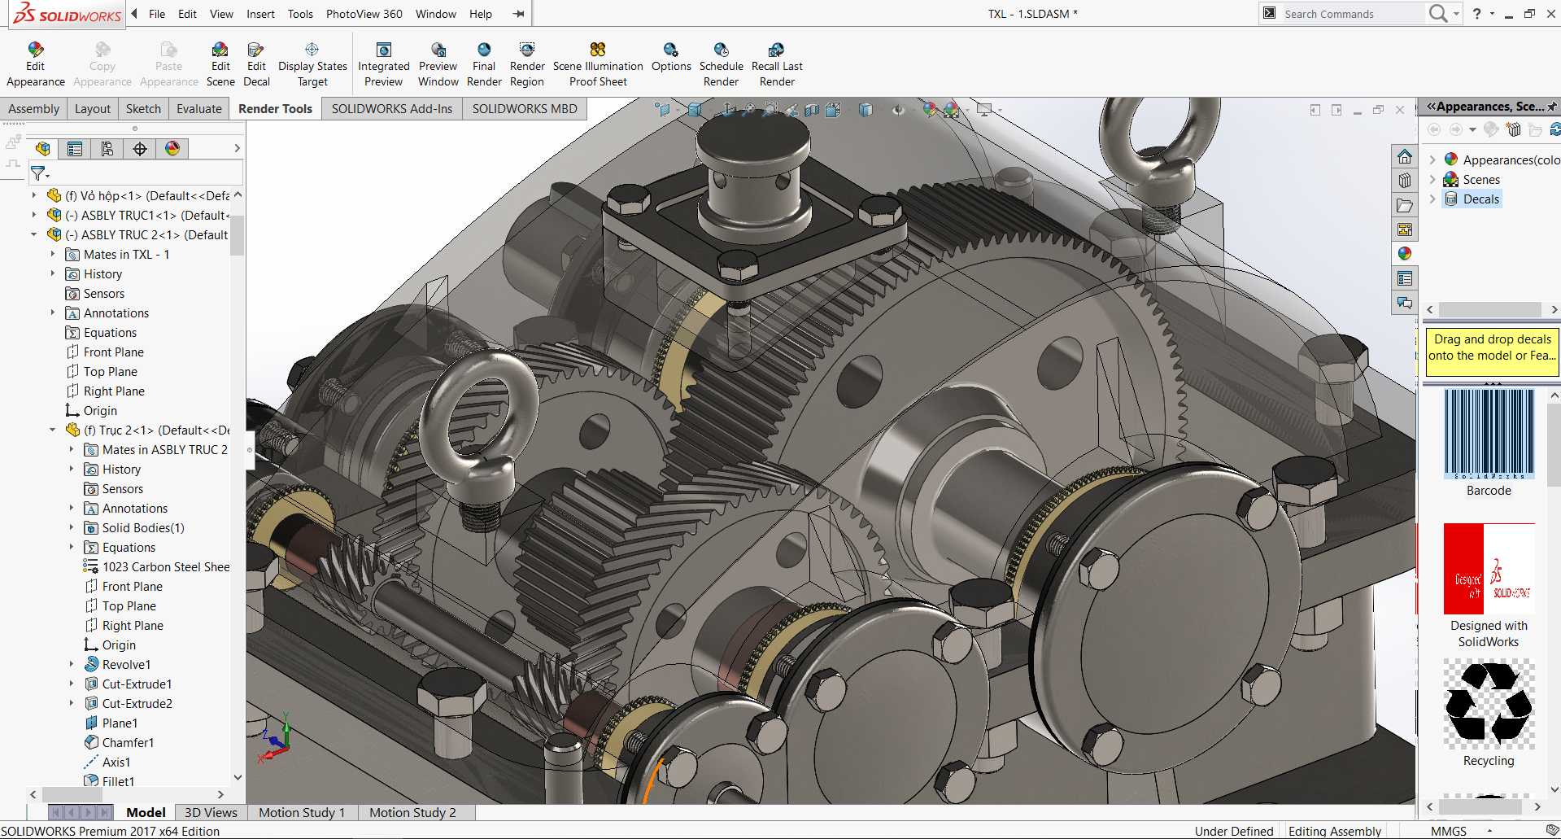The image size is (1561, 839).
Task: Open the Motion Study 1 tab
Action: (x=301, y=812)
